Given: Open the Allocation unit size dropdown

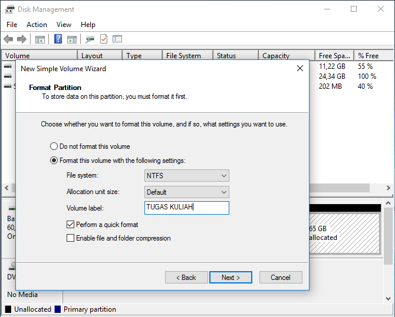Looking at the screenshot, I should [187, 192].
